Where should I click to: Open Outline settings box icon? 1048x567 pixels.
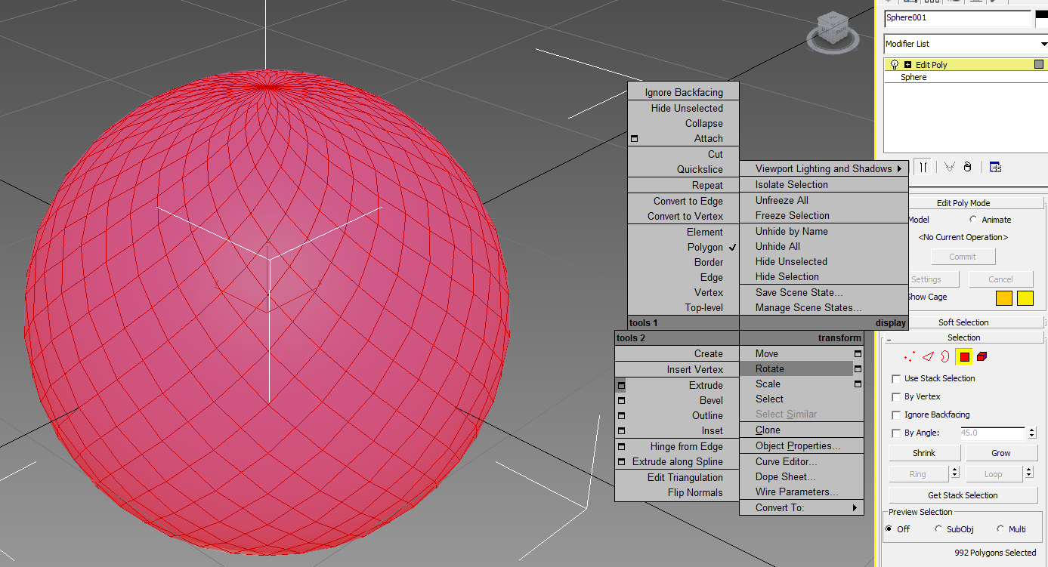[x=621, y=415]
